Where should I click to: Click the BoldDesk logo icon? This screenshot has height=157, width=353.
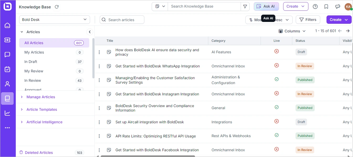click(x=8, y=7)
